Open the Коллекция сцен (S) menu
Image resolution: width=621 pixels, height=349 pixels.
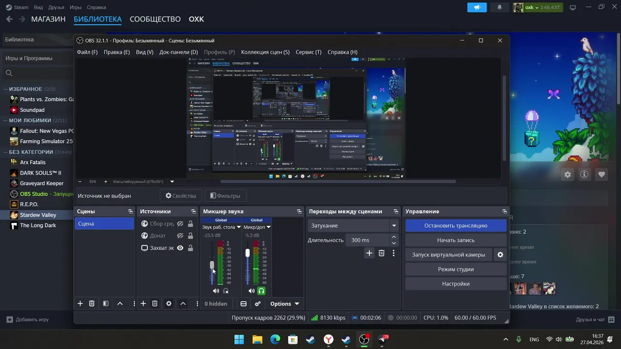pos(265,52)
